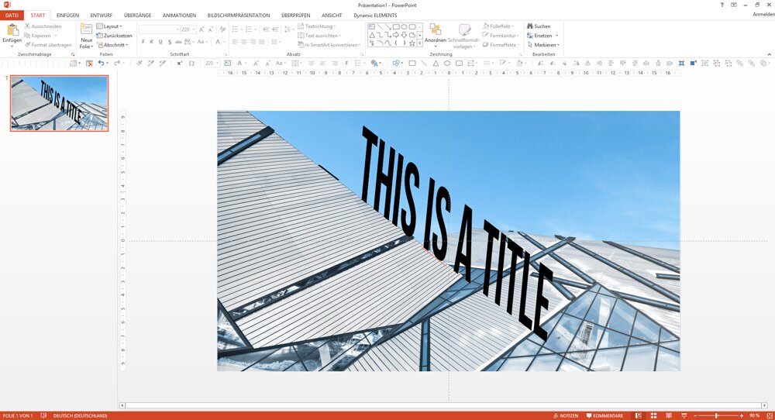Open the Markieren dropdown
The image size is (775, 420).
pyautogui.click(x=545, y=45)
